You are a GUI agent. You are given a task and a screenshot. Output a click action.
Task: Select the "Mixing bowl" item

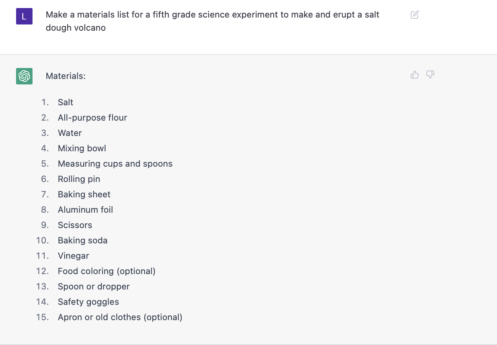(x=82, y=148)
